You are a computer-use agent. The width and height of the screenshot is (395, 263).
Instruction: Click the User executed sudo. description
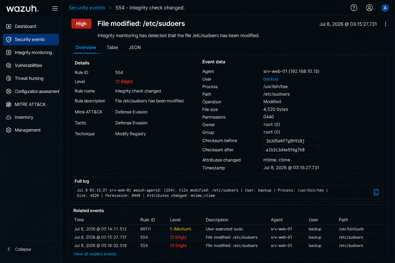pos(225,229)
